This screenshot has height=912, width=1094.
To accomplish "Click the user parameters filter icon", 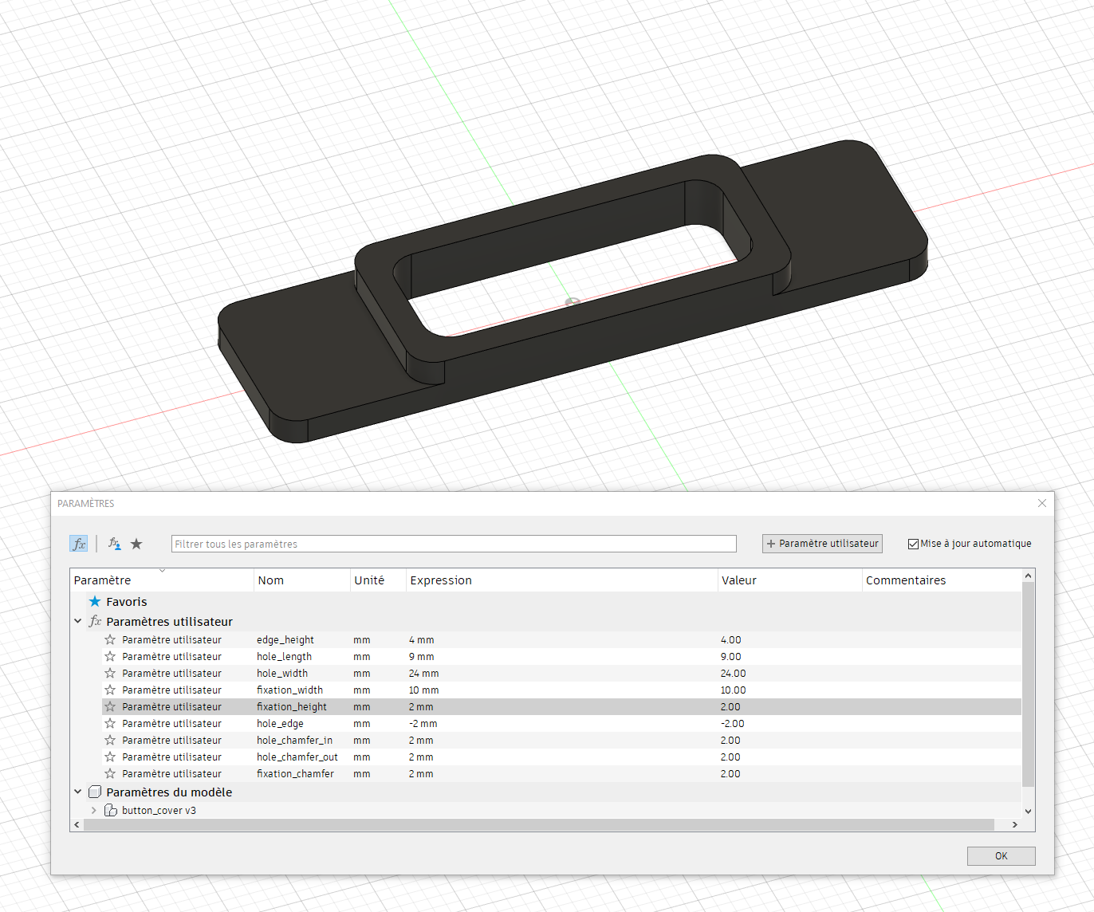I will point(114,543).
